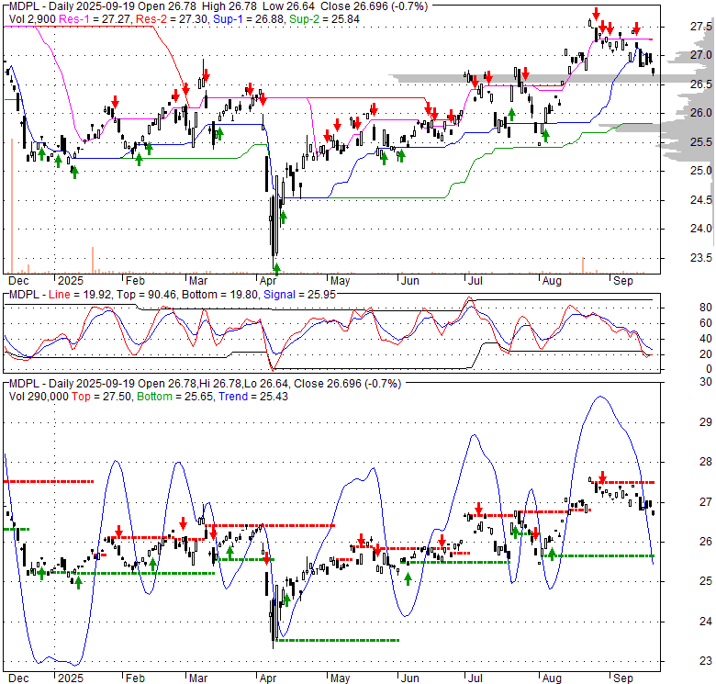
Task: Select the red arrow above the late-August candles in the bottom chart
Action: (602, 477)
